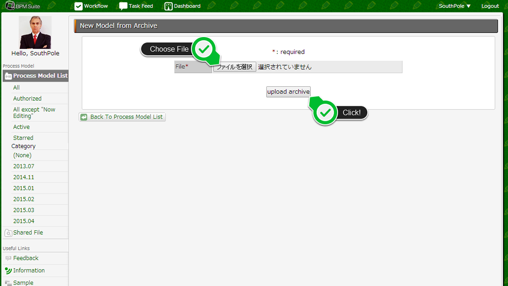This screenshot has height=286, width=508.
Task: Click the Dashboard icon in top bar
Action: 169,6
